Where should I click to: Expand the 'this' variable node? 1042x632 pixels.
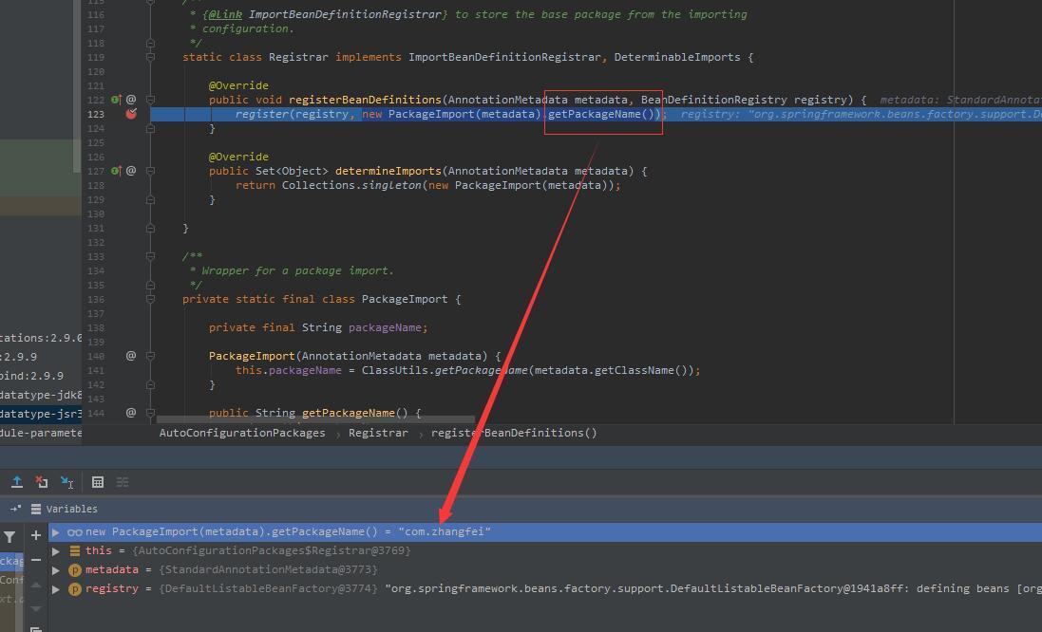click(56, 551)
